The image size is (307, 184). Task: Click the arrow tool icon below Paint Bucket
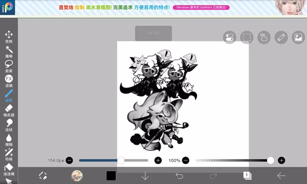(x=9, y=181)
